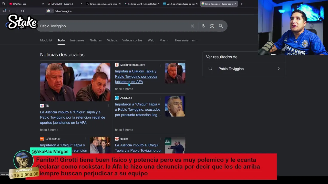Select the Modo IA search mode
Viewport: 328px width, 184px height.
(46, 40)
